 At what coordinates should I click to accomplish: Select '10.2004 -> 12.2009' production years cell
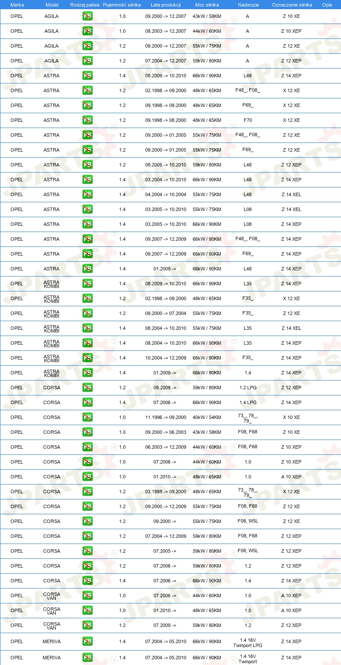click(x=166, y=358)
